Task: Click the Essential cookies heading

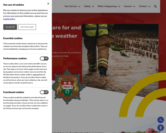Action: [x=13, y=38]
